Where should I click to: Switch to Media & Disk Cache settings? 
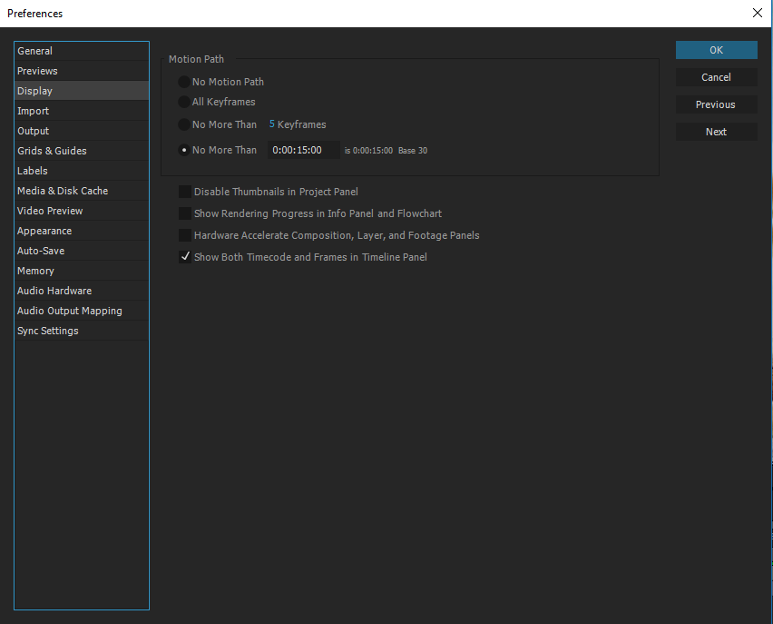[x=63, y=191]
